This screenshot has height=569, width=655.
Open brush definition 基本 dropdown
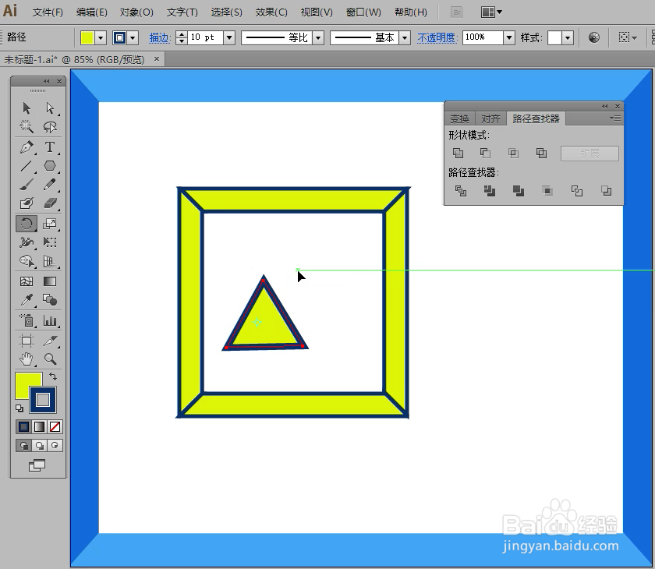[x=405, y=38]
